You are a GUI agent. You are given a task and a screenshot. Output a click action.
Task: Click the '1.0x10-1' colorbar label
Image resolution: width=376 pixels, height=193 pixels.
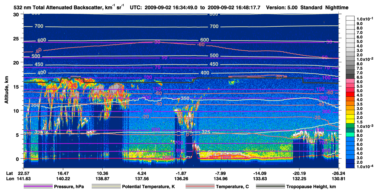click(365, 19)
